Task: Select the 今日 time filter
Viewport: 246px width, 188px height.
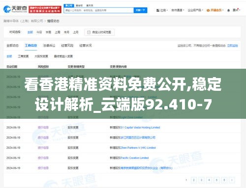Action: tap(39, 32)
